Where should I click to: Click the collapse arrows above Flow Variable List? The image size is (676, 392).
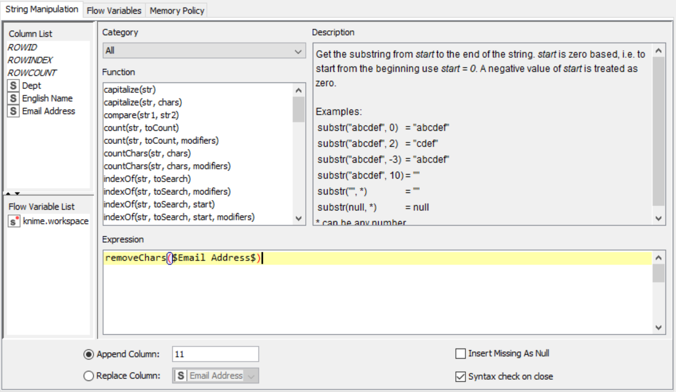(x=14, y=193)
